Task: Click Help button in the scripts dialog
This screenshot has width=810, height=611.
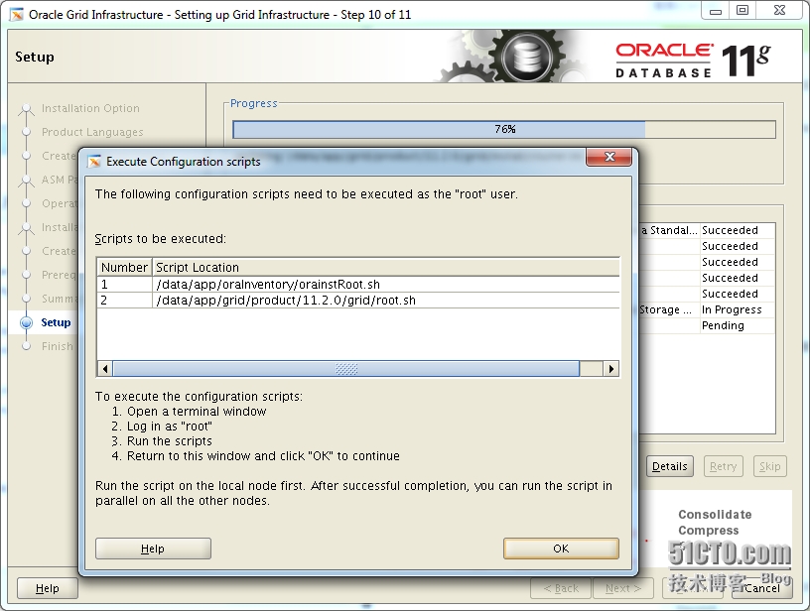Action: click(153, 549)
